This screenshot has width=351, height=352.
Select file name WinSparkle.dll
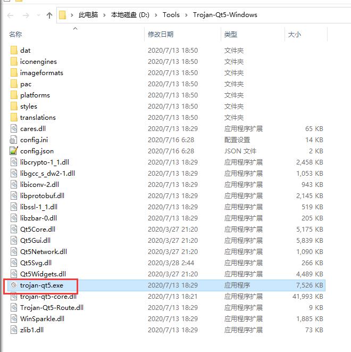pos(42,319)
